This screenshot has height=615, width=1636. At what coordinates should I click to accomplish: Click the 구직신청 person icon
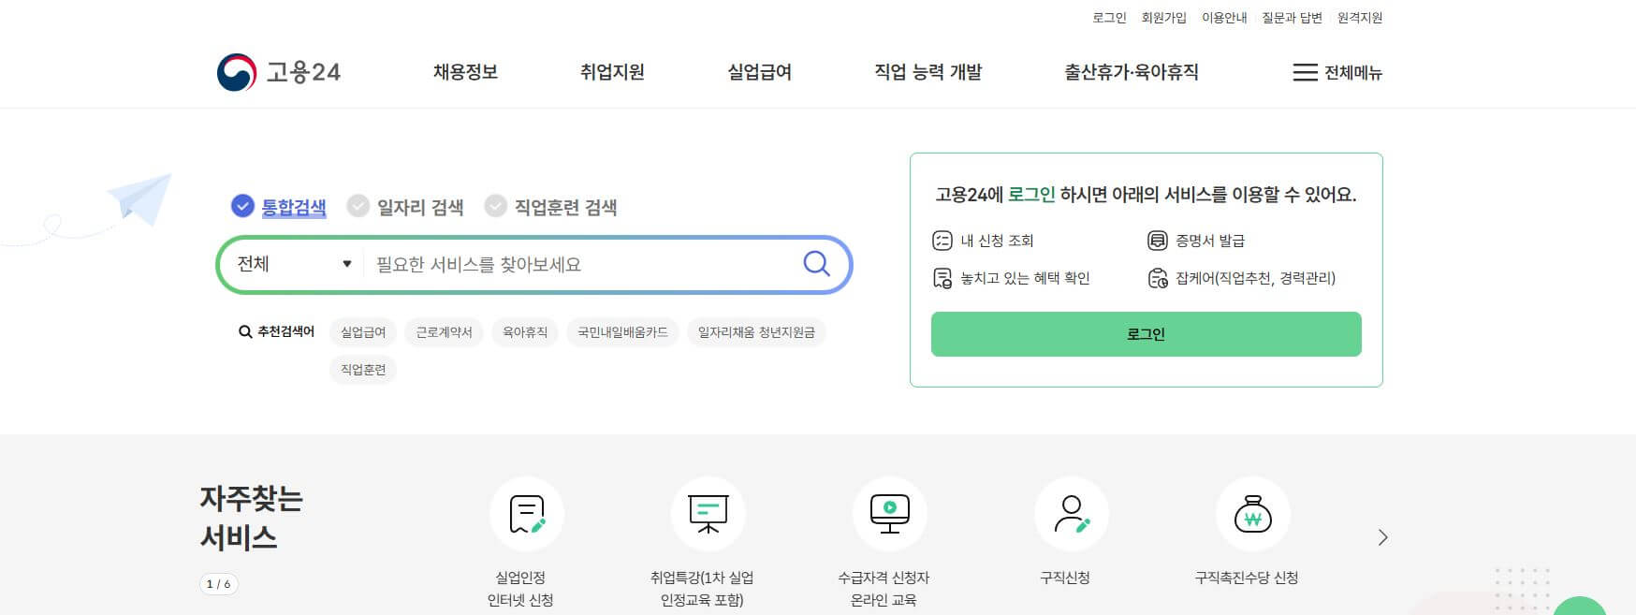click(x=1073, y=514)
